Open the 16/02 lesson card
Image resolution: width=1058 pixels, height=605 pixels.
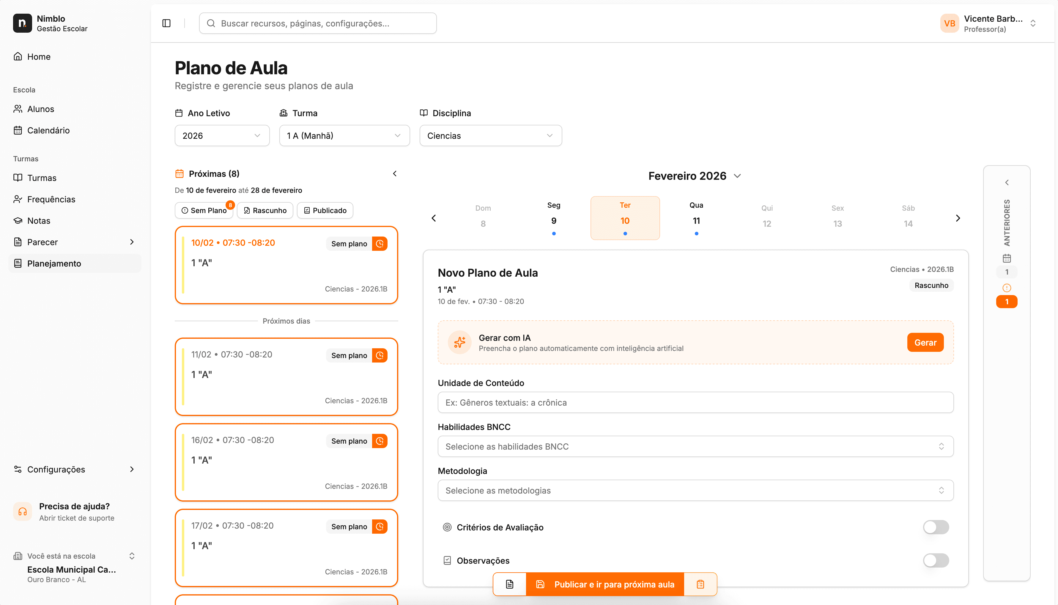click(x=286, y=462)
